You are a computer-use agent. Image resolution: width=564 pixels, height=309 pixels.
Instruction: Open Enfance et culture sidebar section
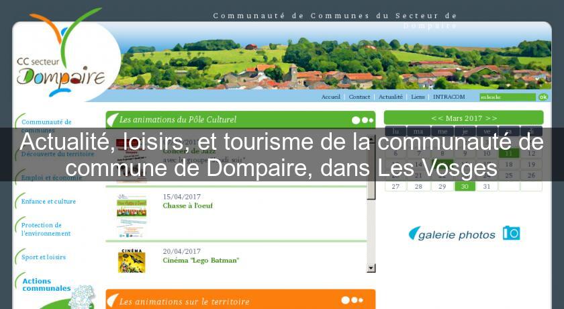48,202
